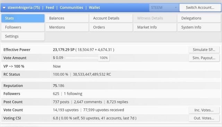Viewport: 222px width, 127px height.
Task: Select the greyed Witness Details tab
Action: [x=155, y=18]
